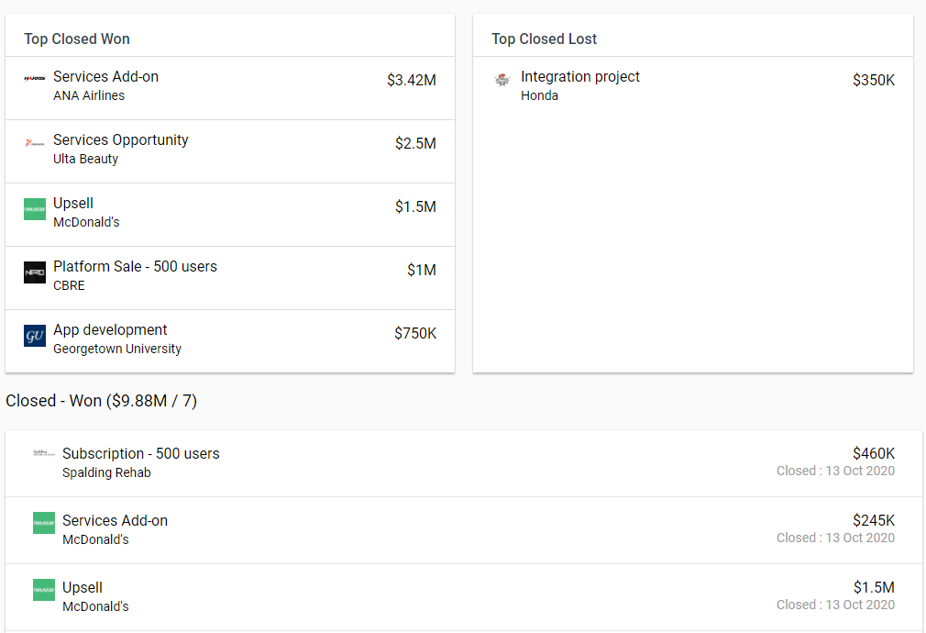Click the Top Closed Won heading
The image size is (926, 633).
(77, 39)
